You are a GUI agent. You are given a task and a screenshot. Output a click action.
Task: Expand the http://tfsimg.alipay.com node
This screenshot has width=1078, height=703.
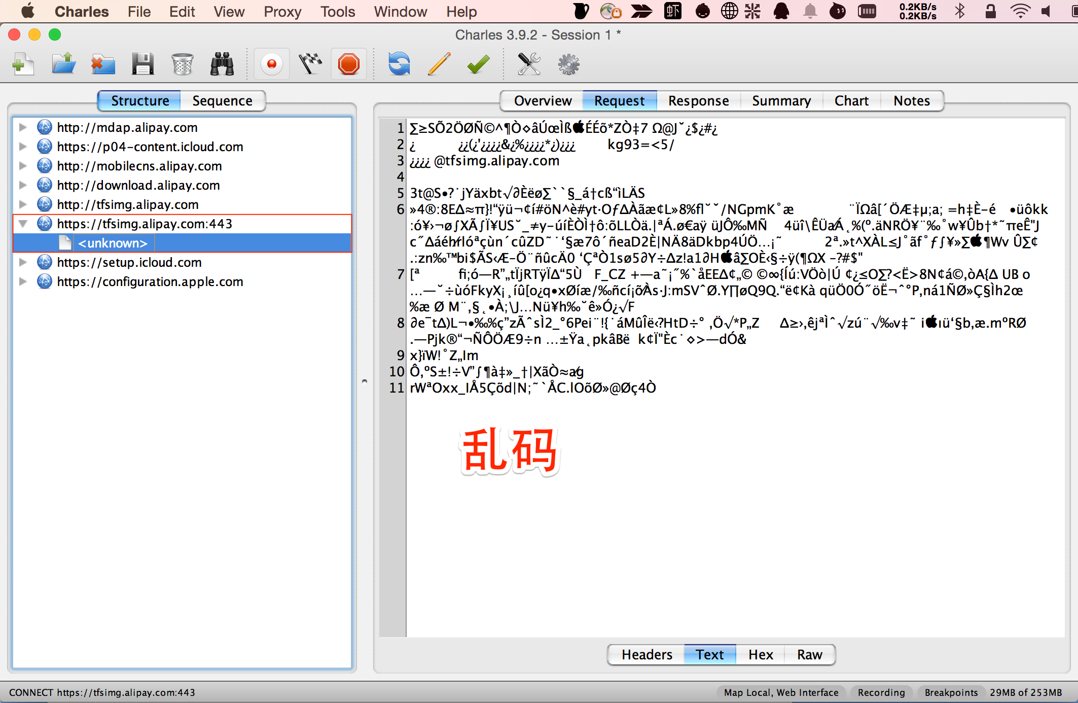coord(22,204)
